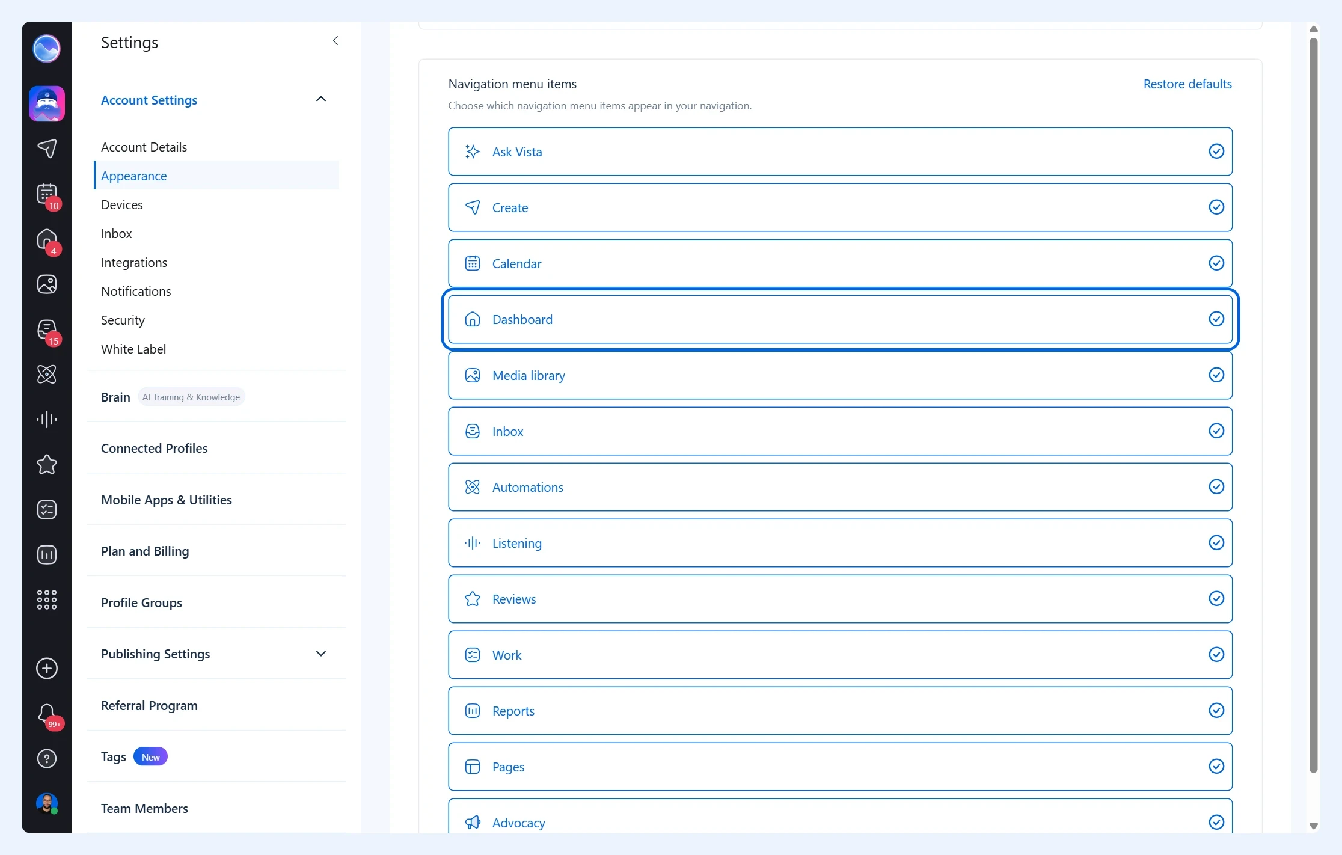Open Work checklist icon in left rail
Screen dimensions: 1342x855
pyautogui.click(x=47, y=509)
